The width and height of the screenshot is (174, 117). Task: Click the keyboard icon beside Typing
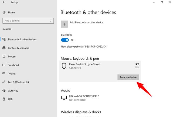point(4,73)
